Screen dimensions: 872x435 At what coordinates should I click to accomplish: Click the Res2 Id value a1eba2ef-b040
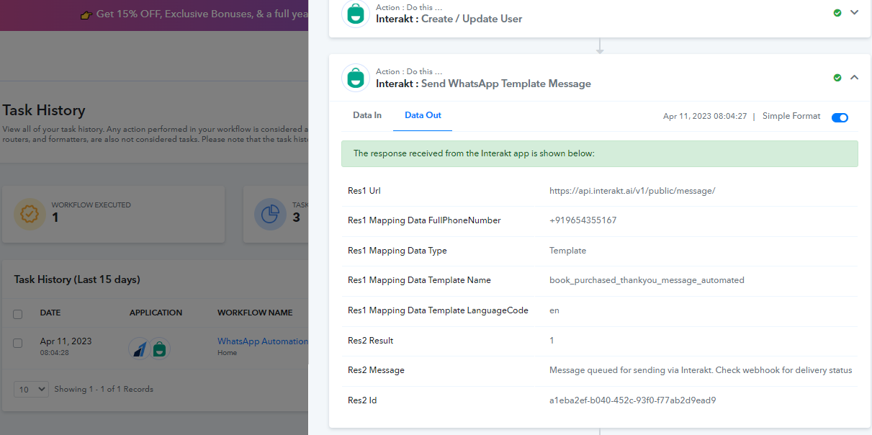[632, 400]
